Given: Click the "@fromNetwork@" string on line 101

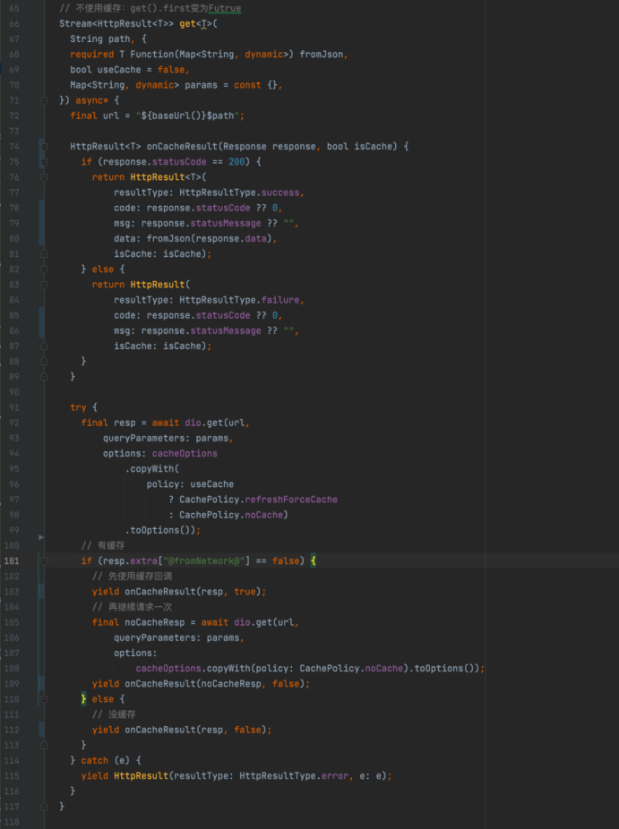Looking at the screenshot, I should [203, 561].
